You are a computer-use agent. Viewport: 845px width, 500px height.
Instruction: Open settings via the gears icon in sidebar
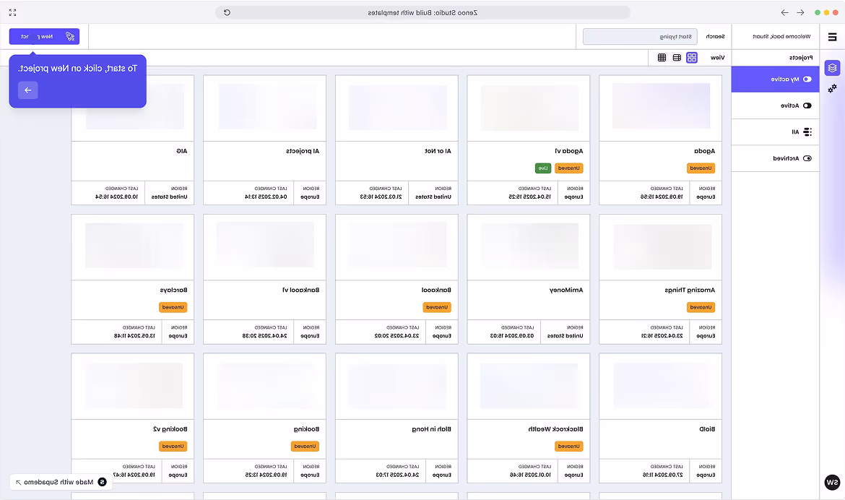click(832, 88)
